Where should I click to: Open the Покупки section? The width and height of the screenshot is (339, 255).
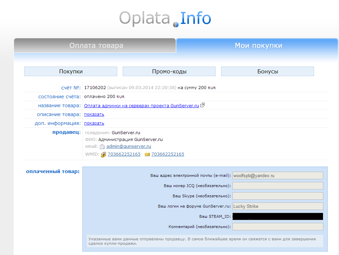click(71, 71)
